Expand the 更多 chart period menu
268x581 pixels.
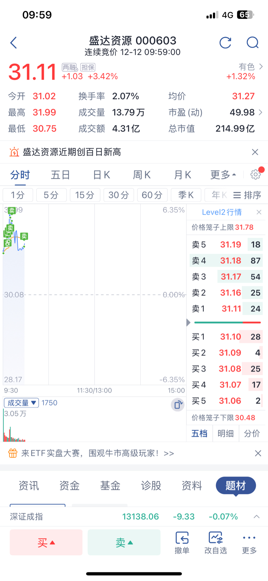point(223,175)
